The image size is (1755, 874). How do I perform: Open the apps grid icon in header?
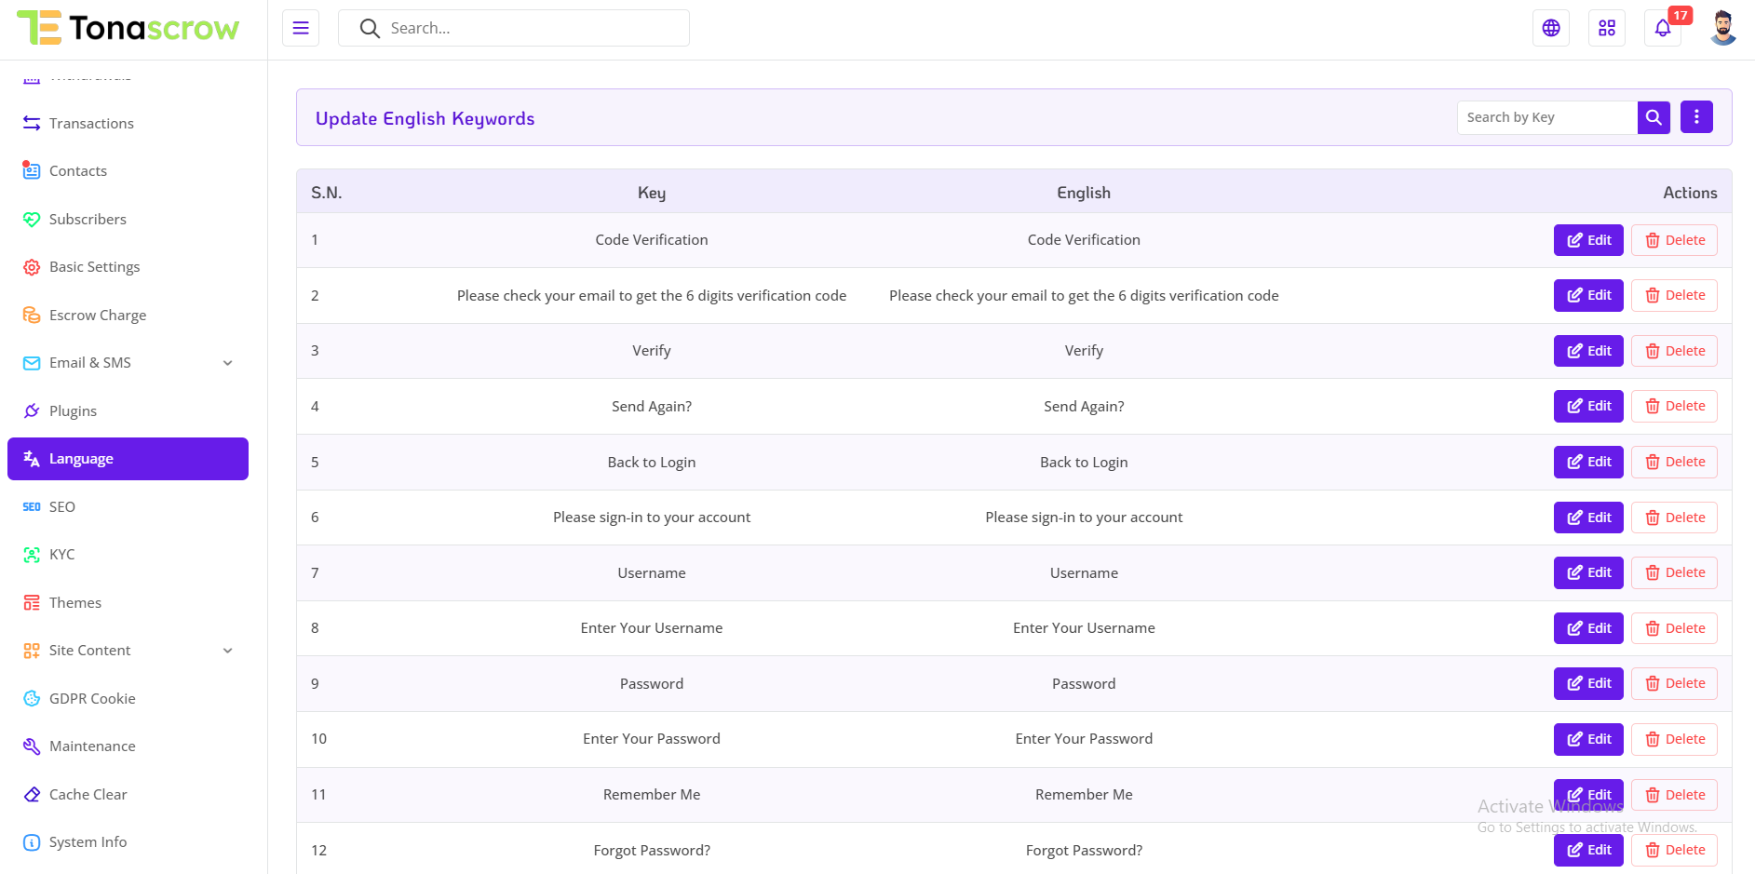[x=1606, y=28]
